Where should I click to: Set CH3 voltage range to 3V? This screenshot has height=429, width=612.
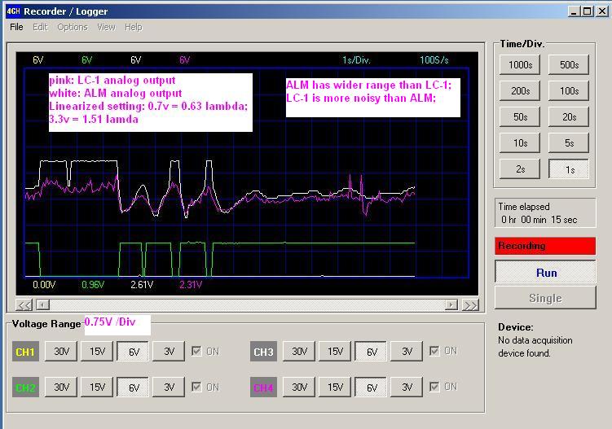click(x=406, y=352)
